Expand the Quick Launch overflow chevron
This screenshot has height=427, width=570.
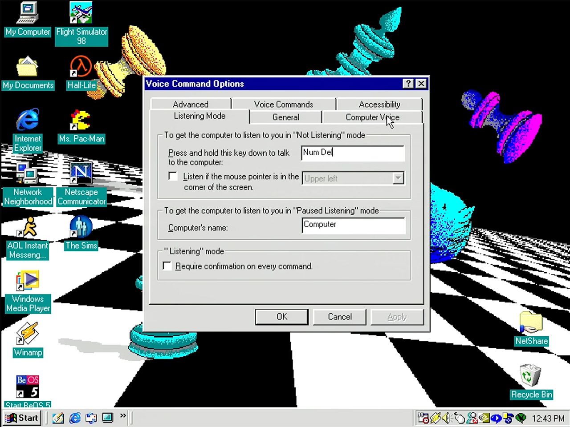pos(123,416)
